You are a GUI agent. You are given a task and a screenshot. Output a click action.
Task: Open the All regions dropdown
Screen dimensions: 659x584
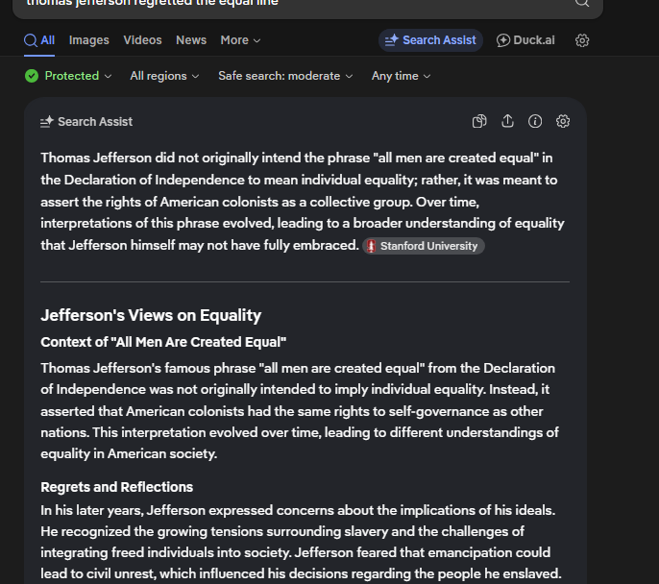click(x=164, y=76)
